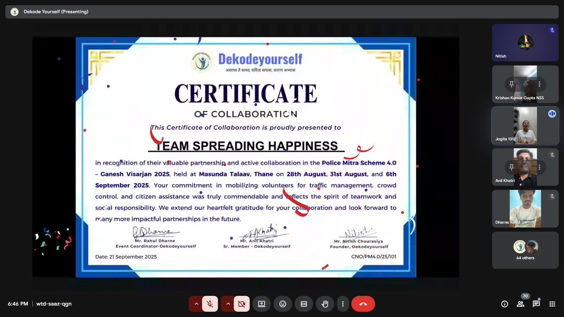Viewport: 564px width, 317px height.
Task: Click 'Date: 21 September 2025' text
Action: [126, 257]
